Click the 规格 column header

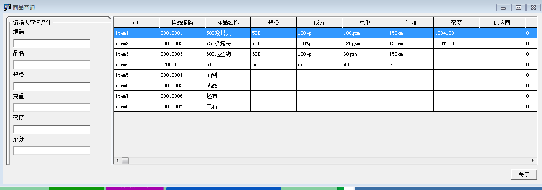pyautogui.click(x=273, y=22)
